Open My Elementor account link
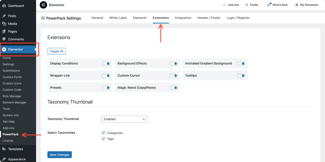Viewport: 325px width, 162px height. 307,5
